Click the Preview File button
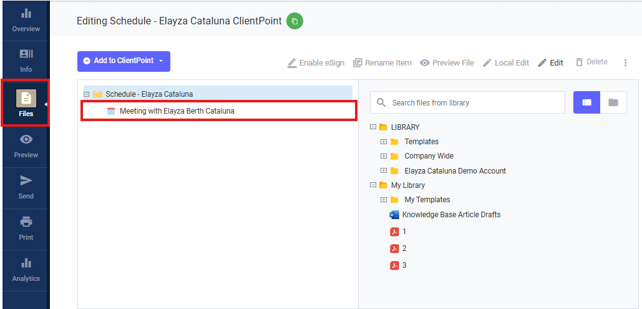642x309 pixels. point(447,62)
